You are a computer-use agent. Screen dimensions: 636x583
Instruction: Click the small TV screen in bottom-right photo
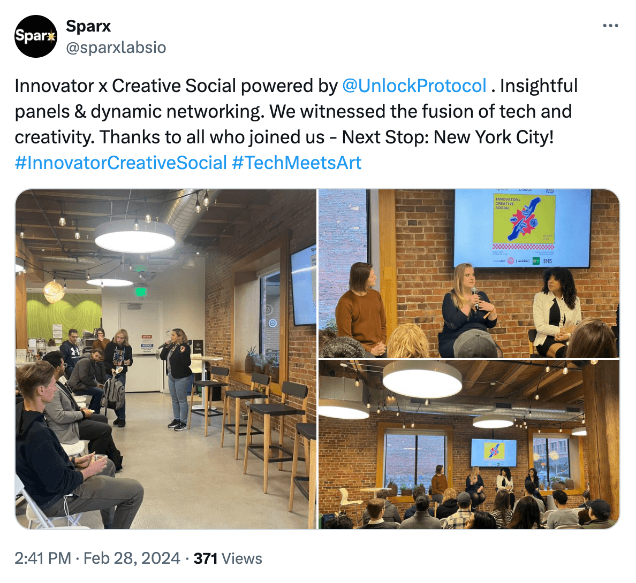point(494,452)
